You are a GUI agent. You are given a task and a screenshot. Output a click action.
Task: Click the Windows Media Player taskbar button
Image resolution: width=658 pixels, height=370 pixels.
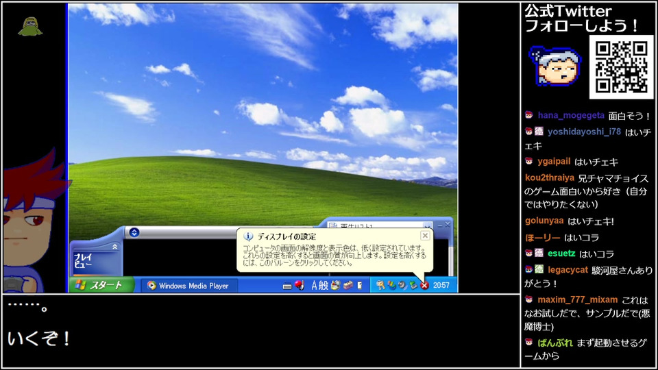188,286
